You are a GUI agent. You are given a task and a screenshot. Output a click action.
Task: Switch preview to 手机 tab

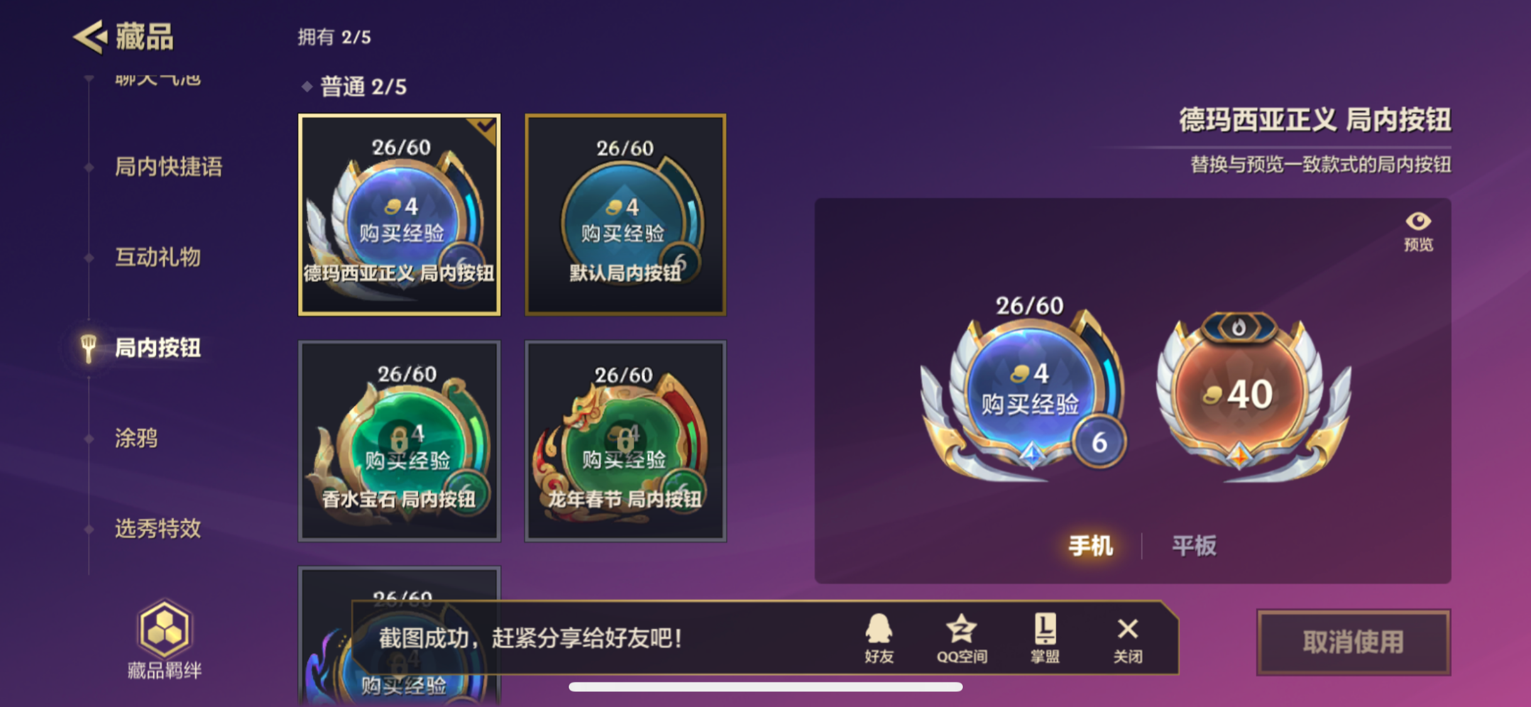tap(1090, 545)
